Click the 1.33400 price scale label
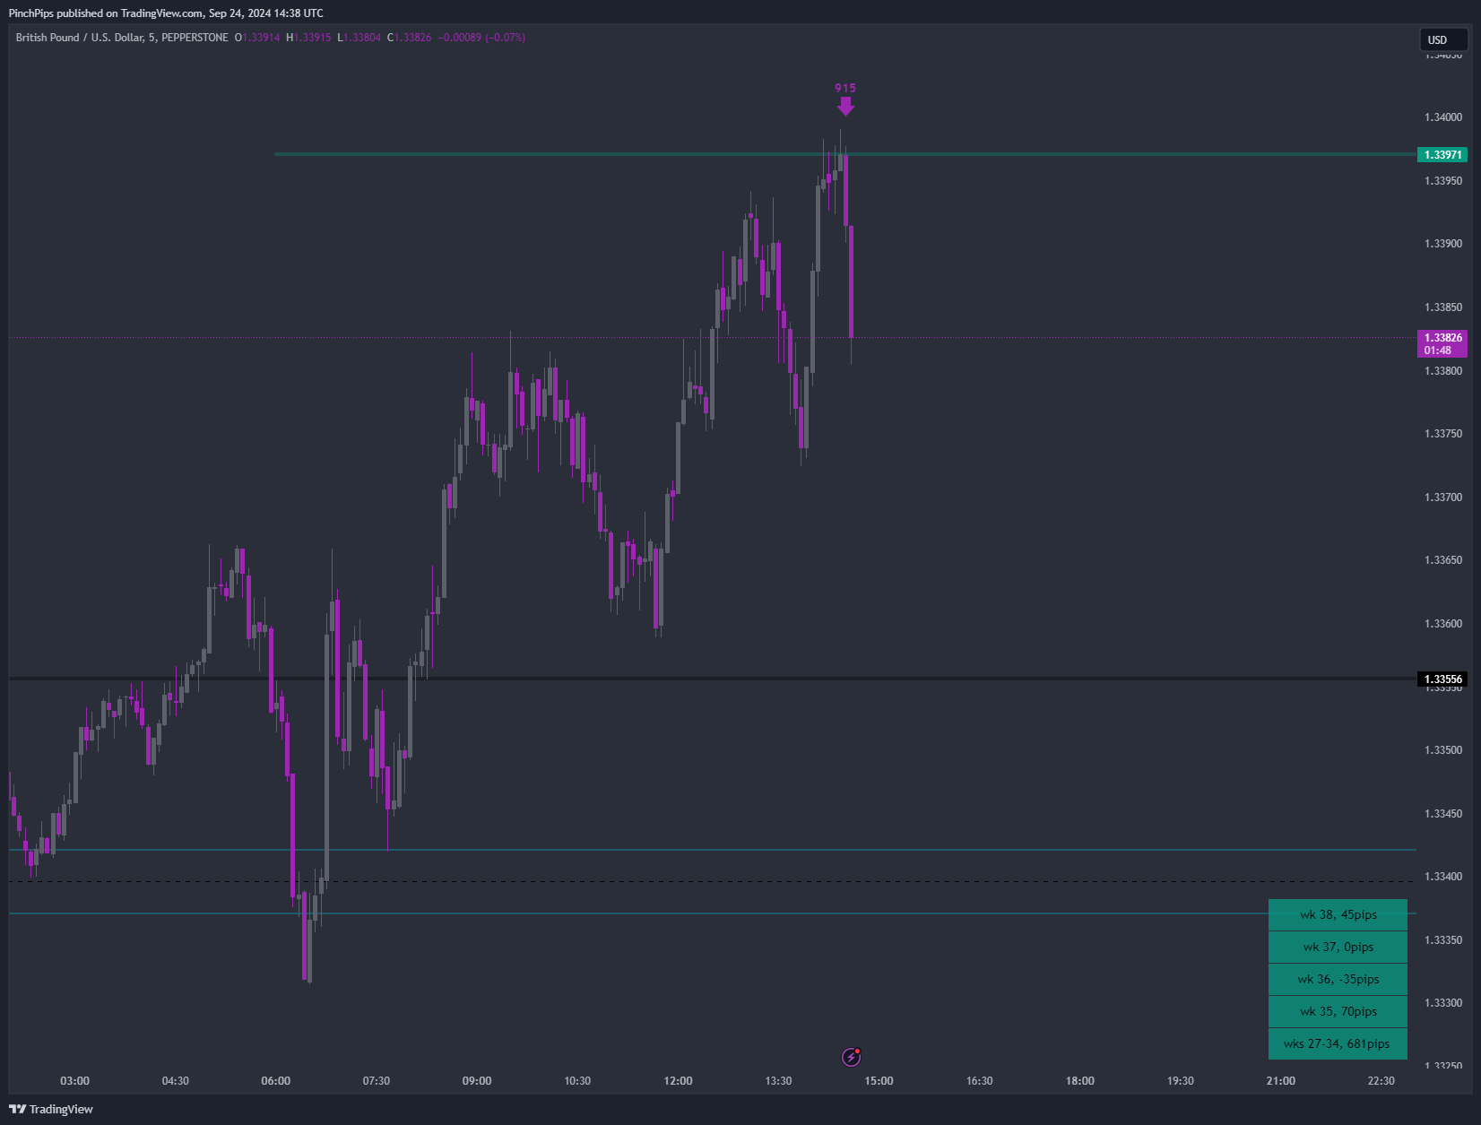The height and width of the screenshot is (1125, 1481). 1442,877
